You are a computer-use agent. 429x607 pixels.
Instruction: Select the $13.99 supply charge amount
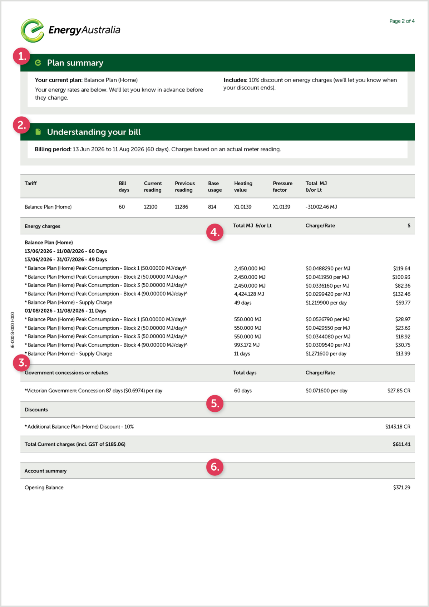(x=403, y=354)
